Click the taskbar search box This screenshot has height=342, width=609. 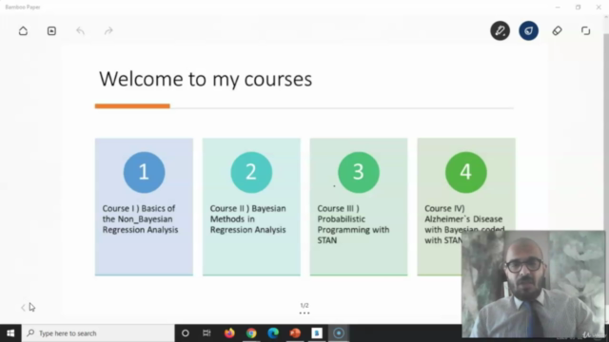point(98,333)
